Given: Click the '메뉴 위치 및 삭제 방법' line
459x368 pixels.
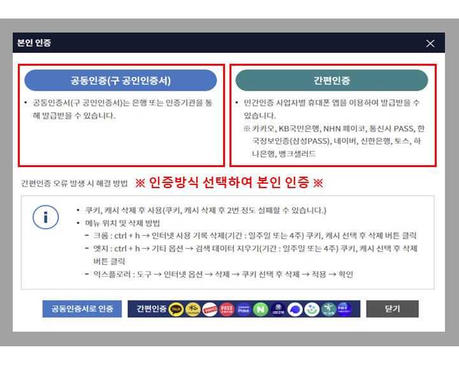Looking at the screenshot, I should click(122, 223).
